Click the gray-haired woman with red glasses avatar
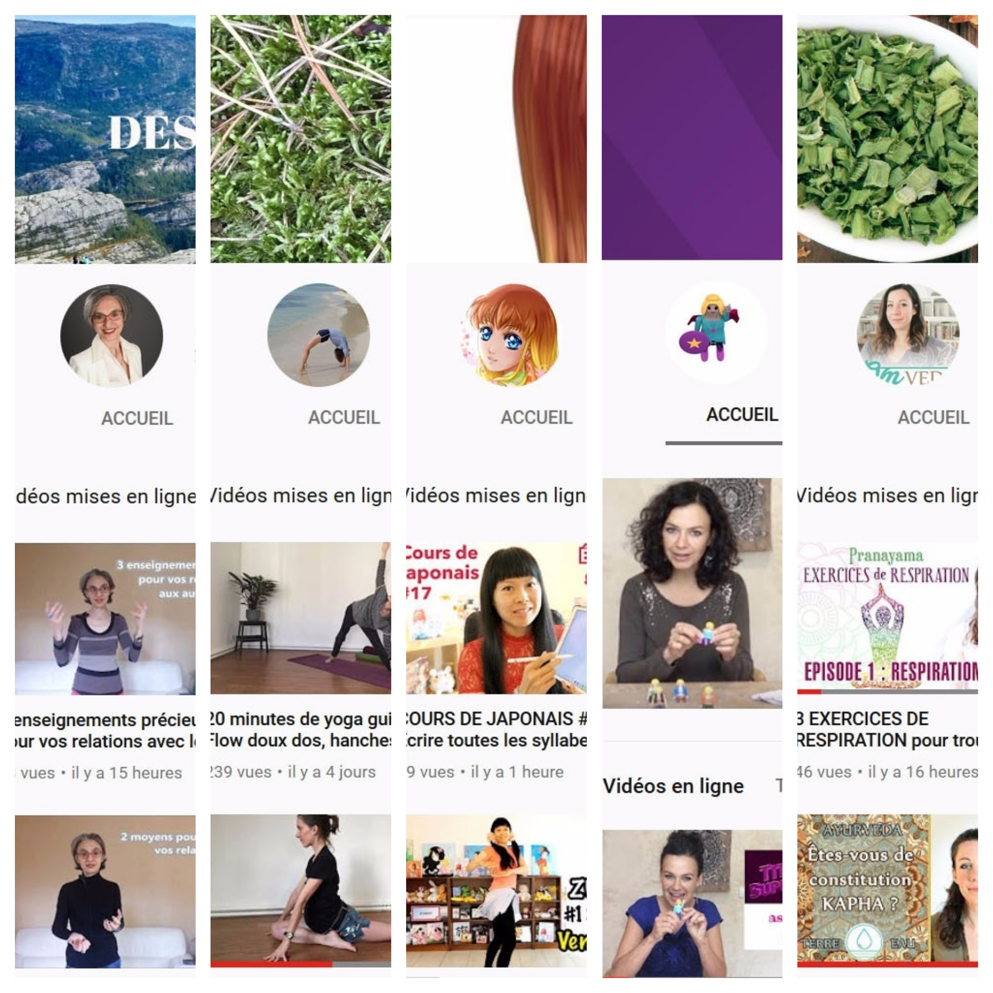This screenshot has height=993, width=993. pos(112,335)
